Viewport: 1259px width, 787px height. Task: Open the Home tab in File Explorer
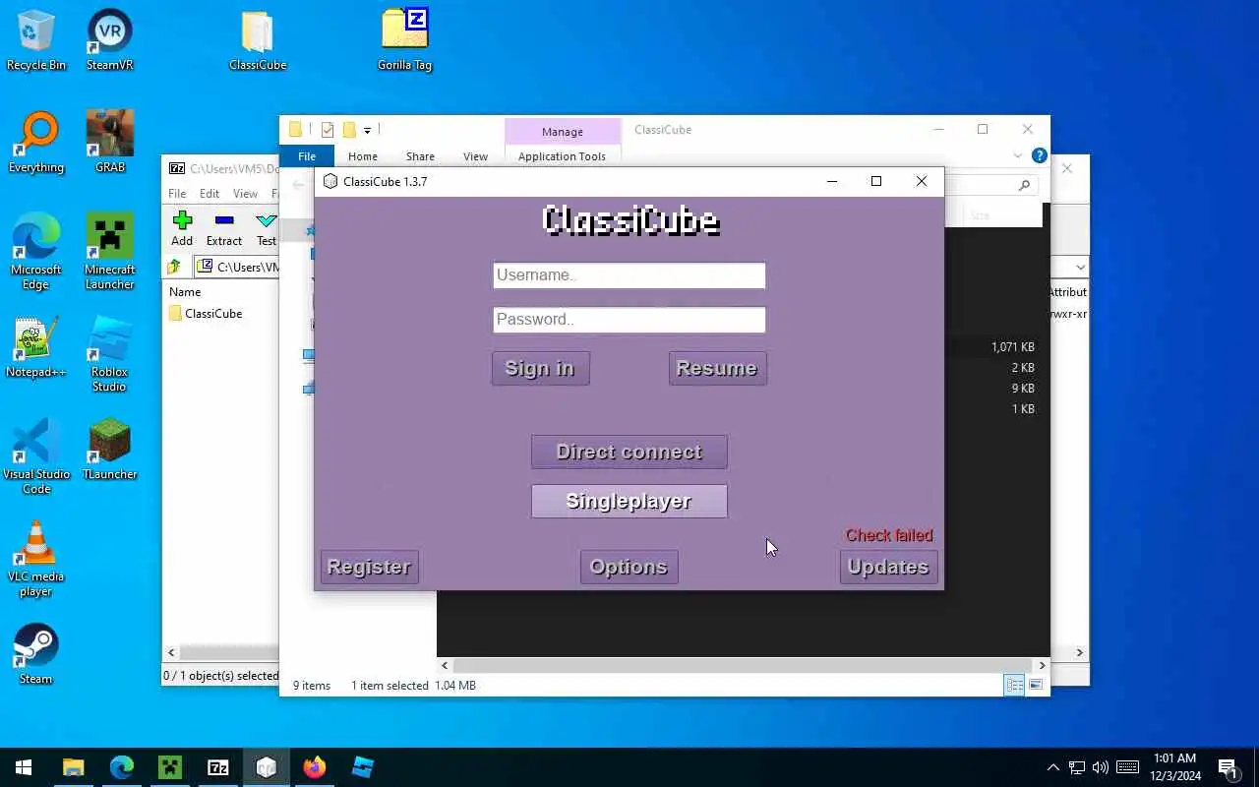click(362, 156)
